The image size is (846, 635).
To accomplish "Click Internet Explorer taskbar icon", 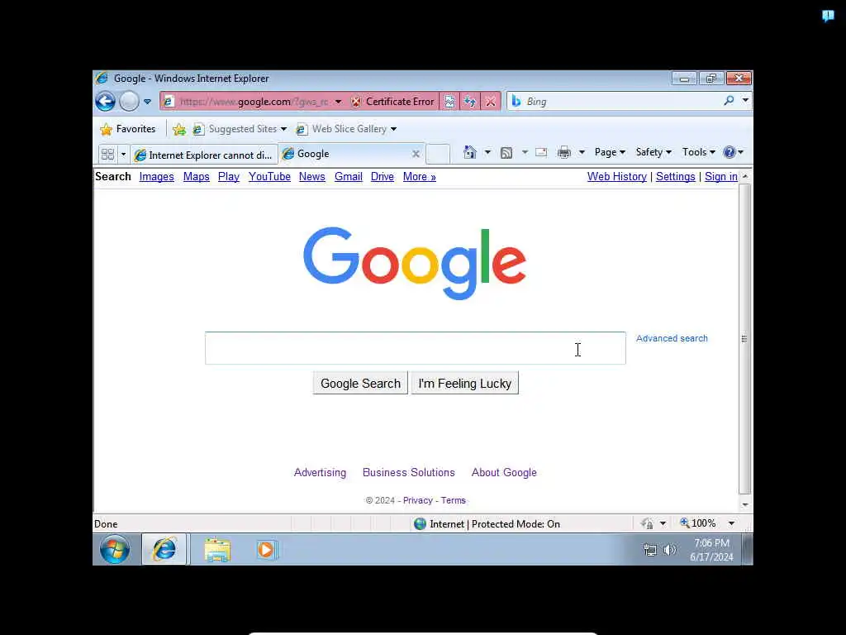I will tap(164, 550).
